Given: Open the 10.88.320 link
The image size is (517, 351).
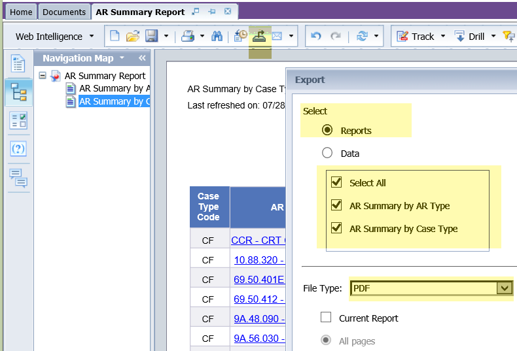Looking at the screenshot, I should click(260, 260).
